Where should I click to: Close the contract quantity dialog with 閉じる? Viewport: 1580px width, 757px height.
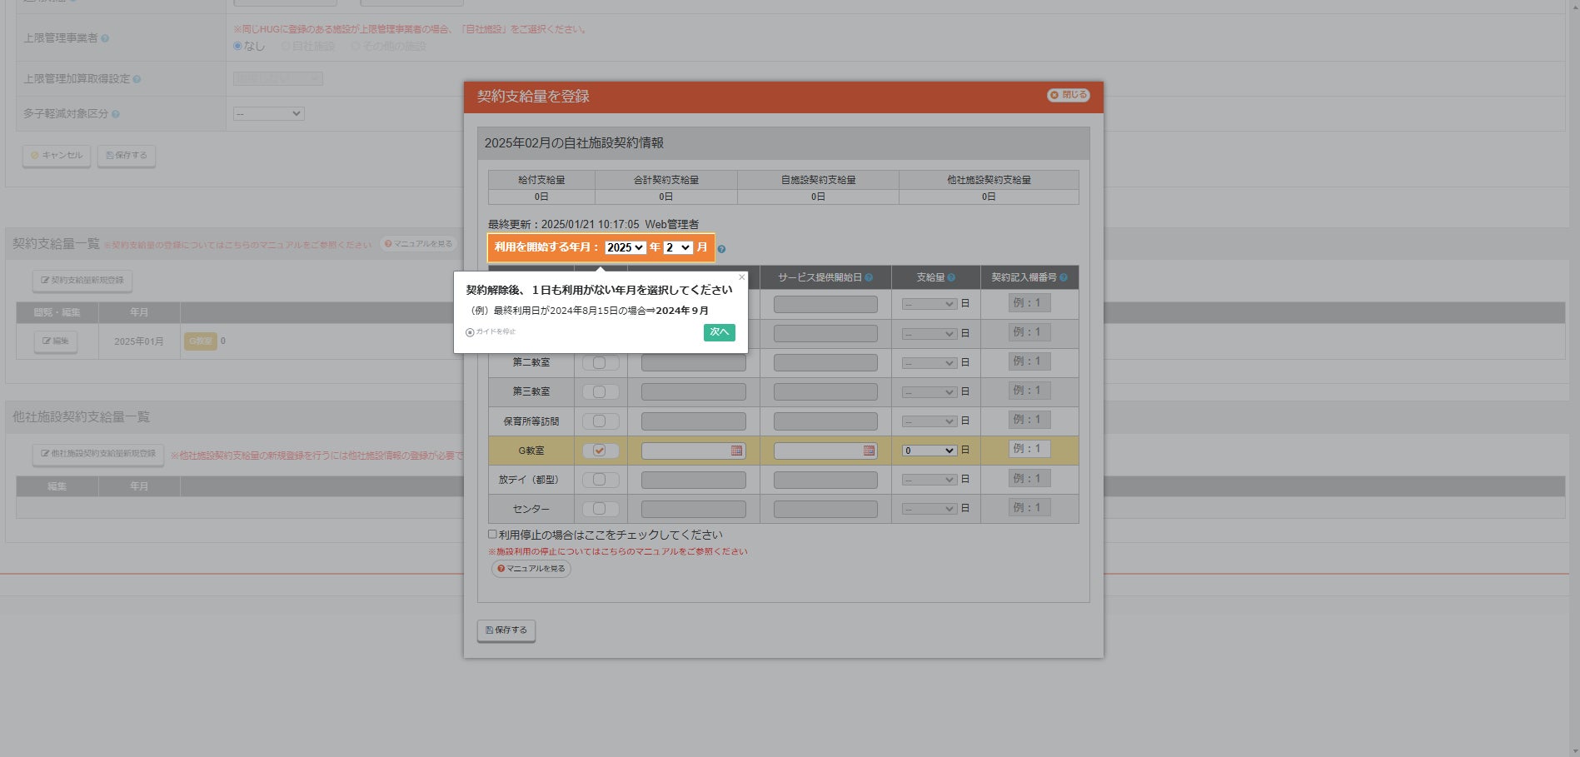pos(1068,95)
